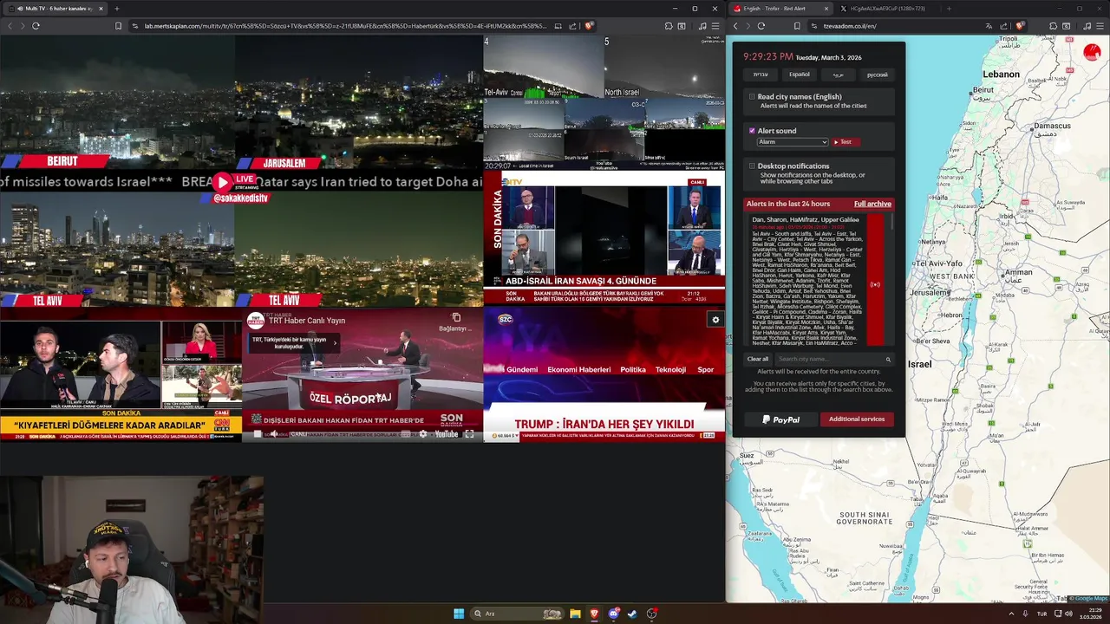1110x624 pixels.
Task: Click Ekonomi Haberleri on Sözcü stream
Action: [578, 369]
